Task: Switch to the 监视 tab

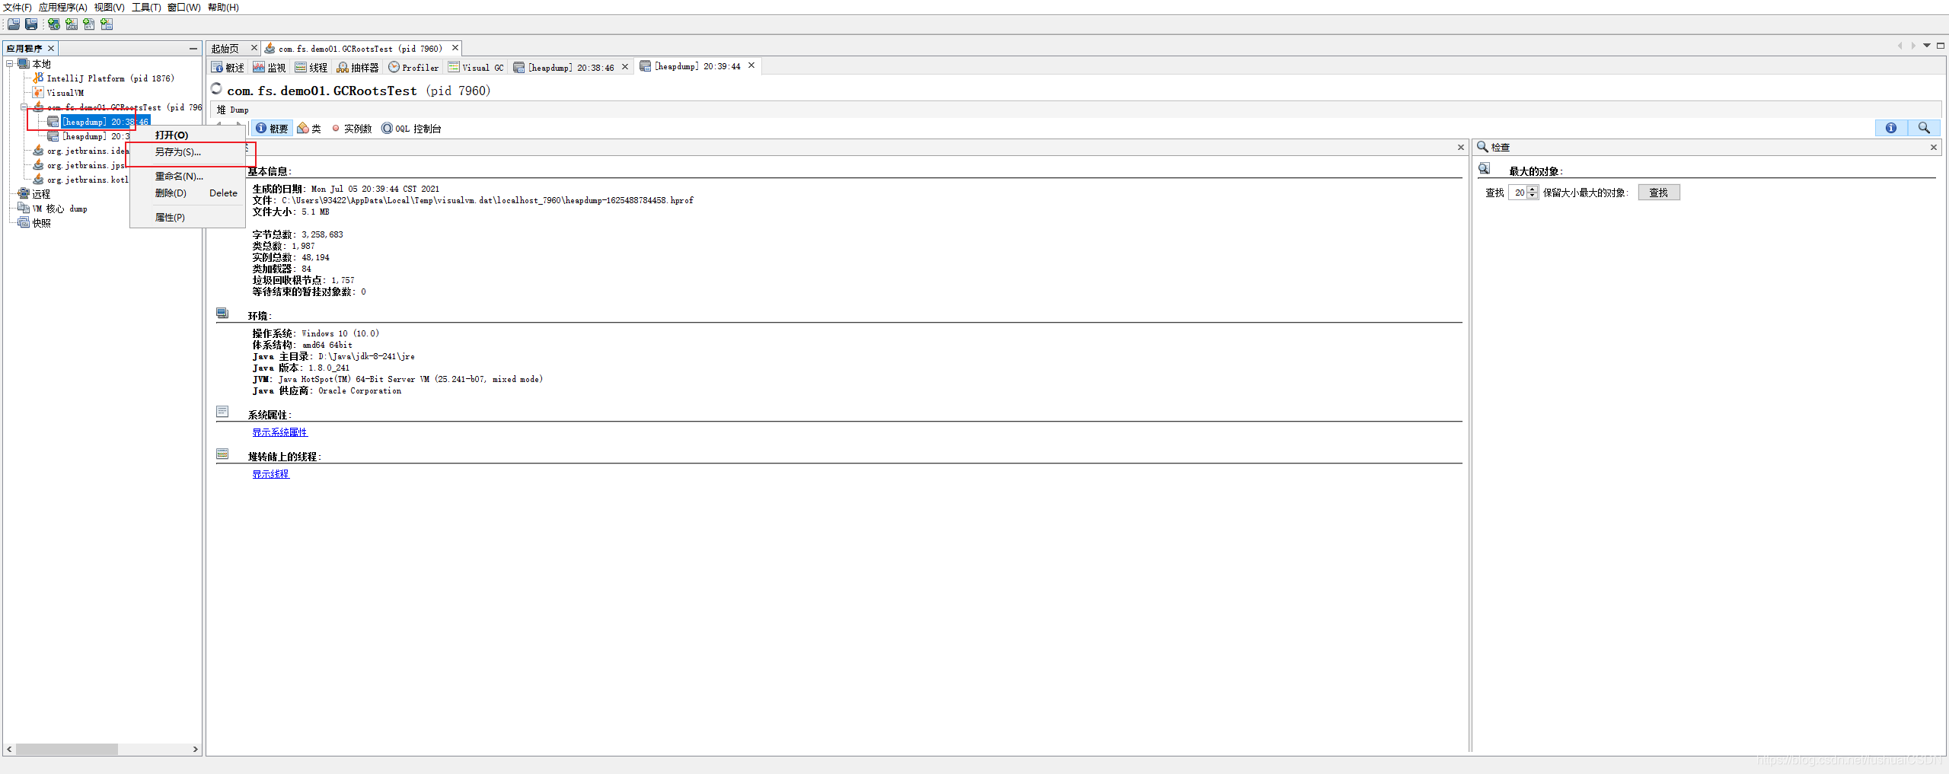Action: (270, 68)
